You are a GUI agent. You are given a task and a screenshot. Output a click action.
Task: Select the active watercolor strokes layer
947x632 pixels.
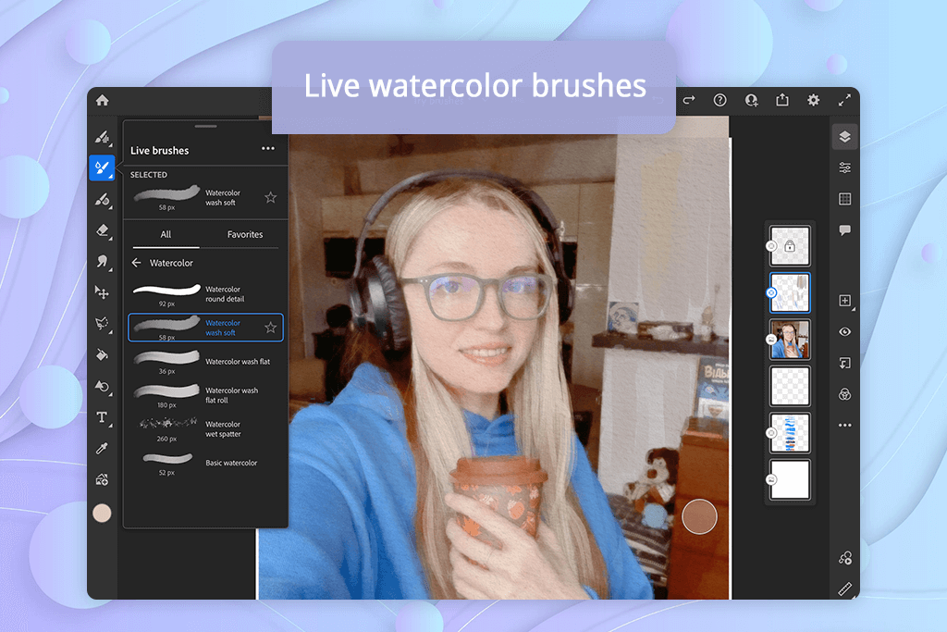[x=790, y=292]
